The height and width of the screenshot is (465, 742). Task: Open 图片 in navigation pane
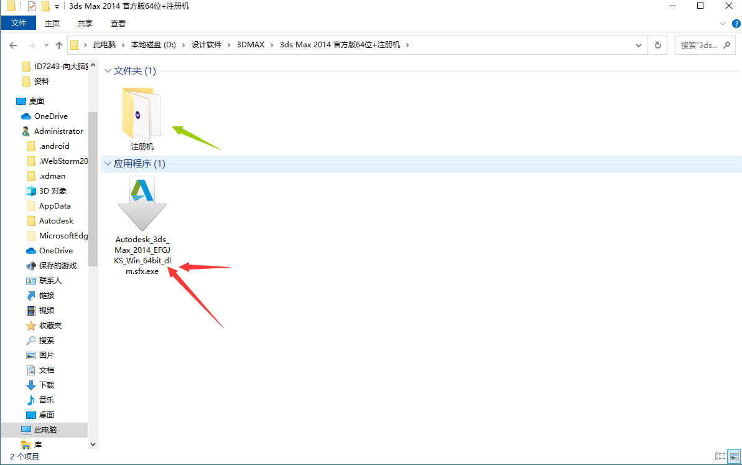coord(40,355)
